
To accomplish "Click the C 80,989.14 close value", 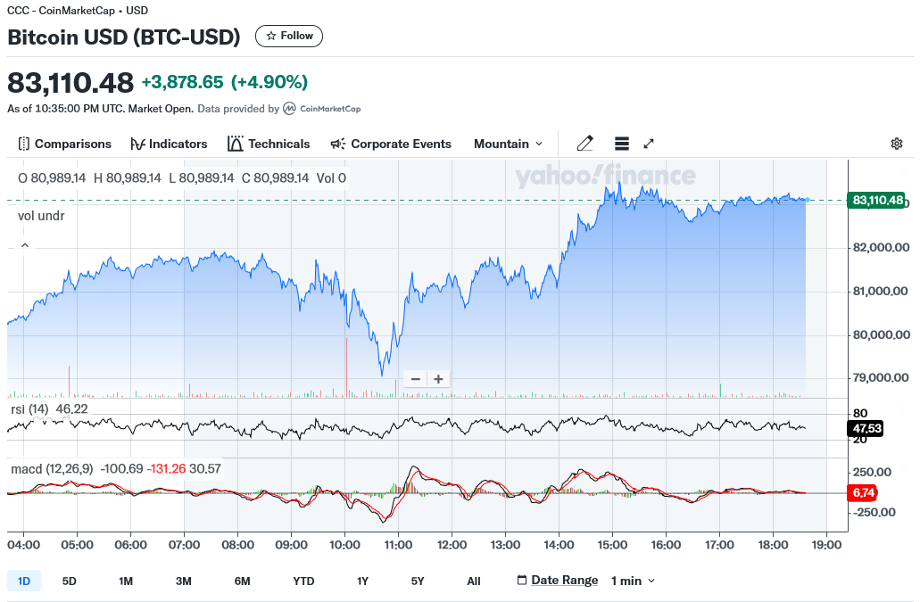I will click(275, 177).
